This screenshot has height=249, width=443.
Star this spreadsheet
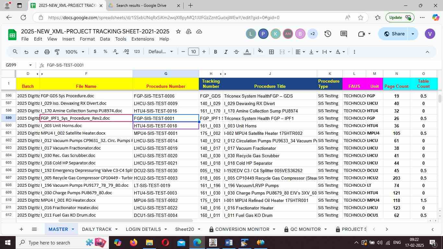[x=178, y=31]
